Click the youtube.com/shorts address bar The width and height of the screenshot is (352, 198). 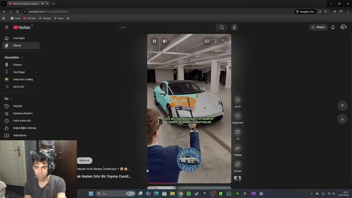click(49, 12)
